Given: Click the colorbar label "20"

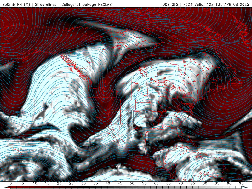Looking at the screenshot, I should point(59,183).
